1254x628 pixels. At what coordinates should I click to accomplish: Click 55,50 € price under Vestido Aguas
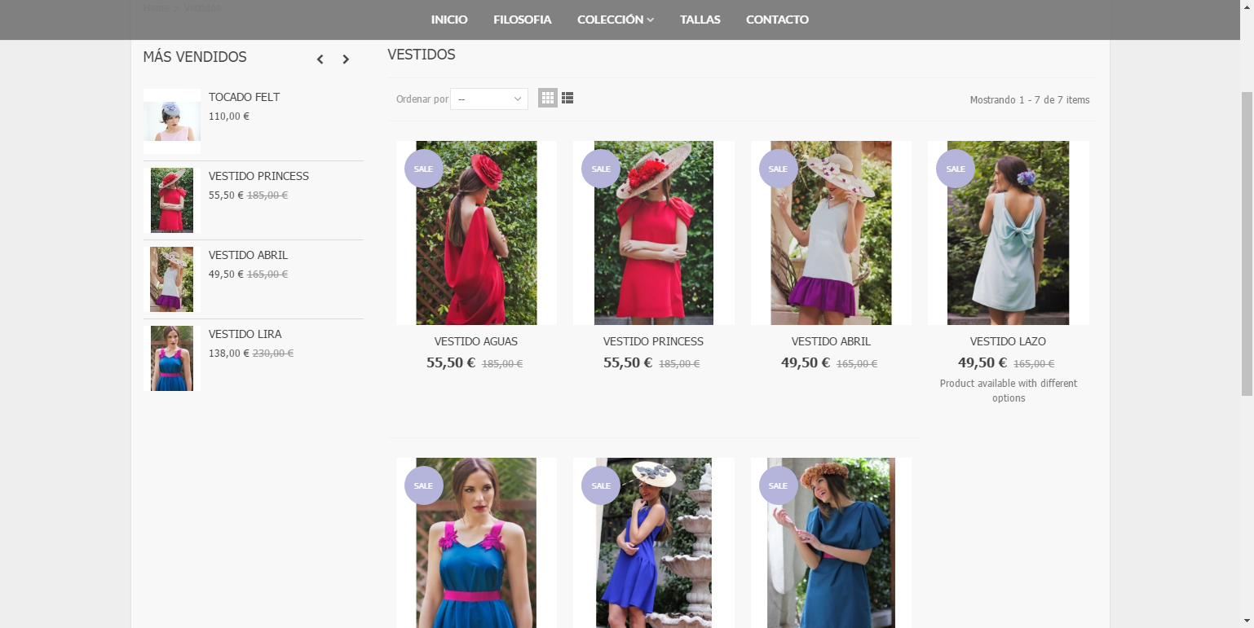pyautogui.click(x=451, y=362)
